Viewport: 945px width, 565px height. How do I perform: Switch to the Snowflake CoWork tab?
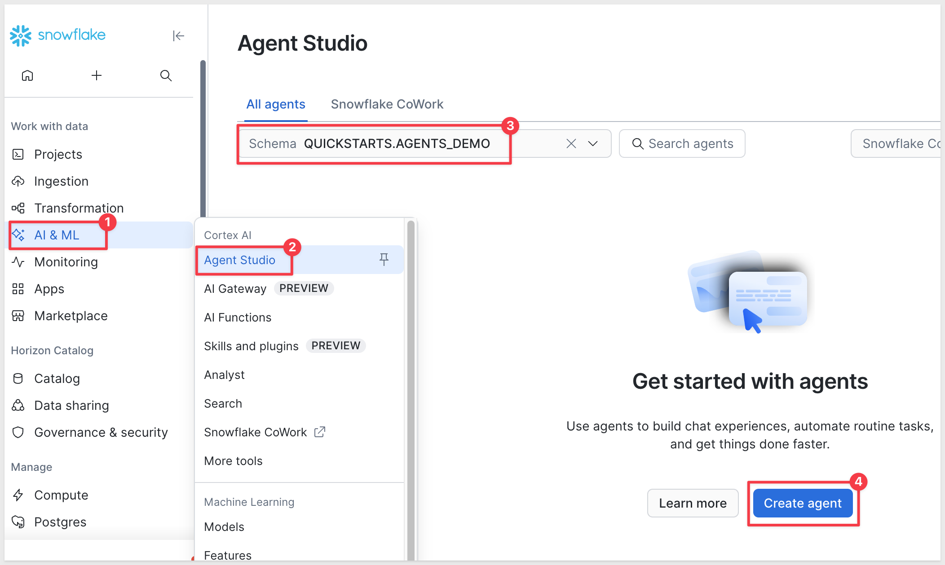point(387,104)
